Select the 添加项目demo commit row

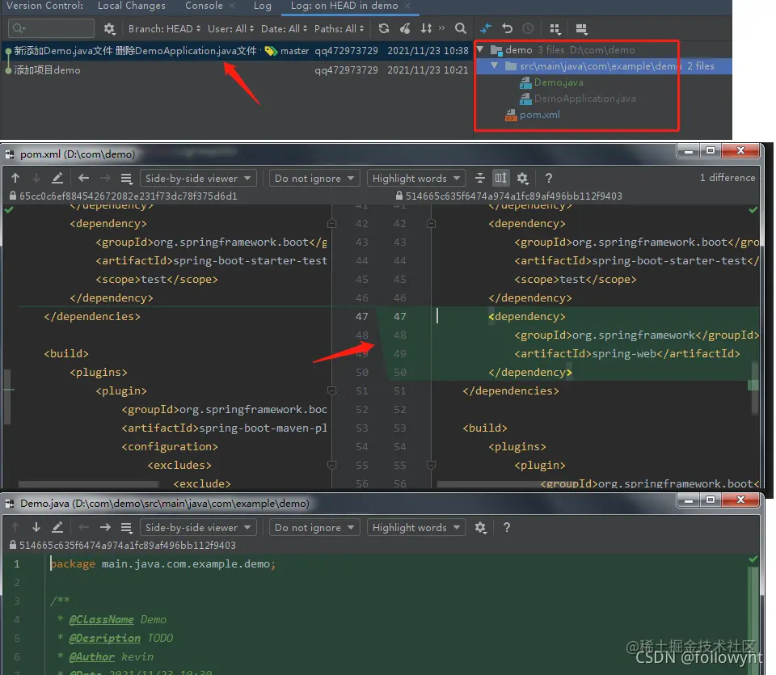(x=237, y=70)
